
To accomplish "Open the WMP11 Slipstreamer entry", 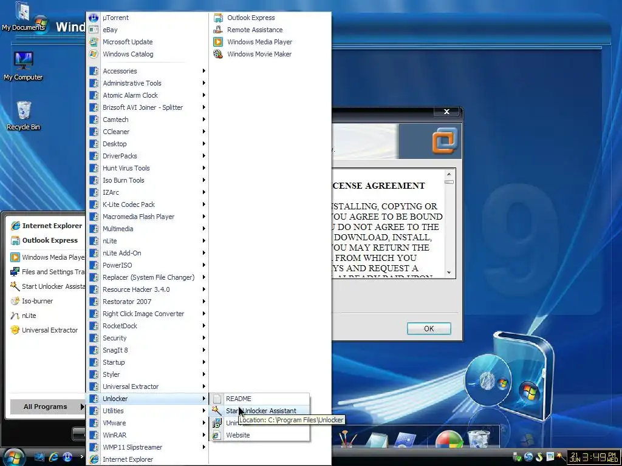I will 147,447.
